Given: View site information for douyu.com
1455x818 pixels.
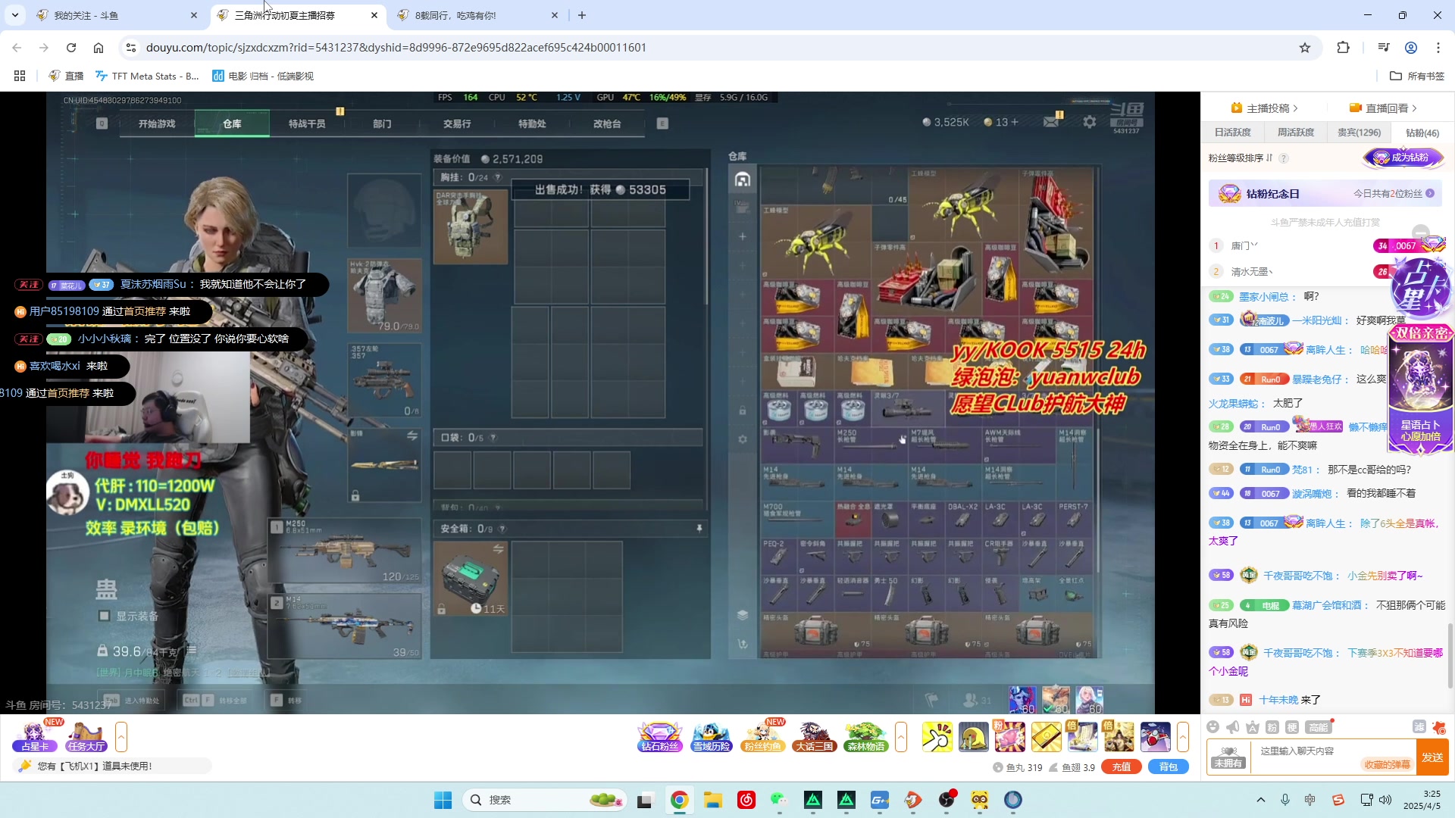Looking at the screenshot, I should pyautogui.click(x=131, y=48).
